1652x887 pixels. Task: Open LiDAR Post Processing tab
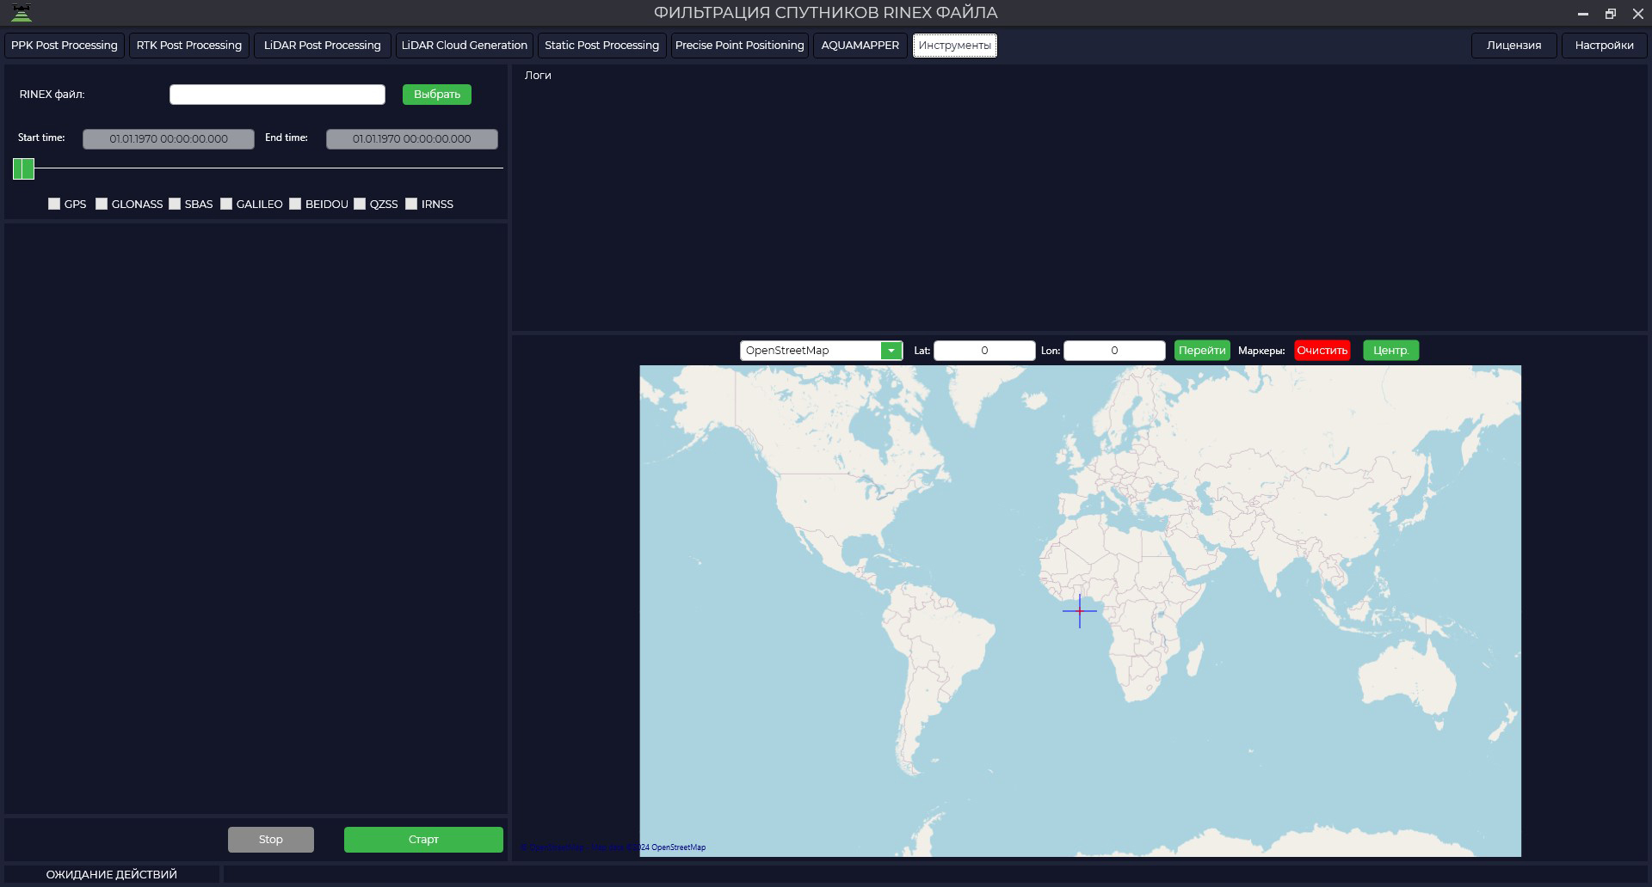tap(323, 46)
